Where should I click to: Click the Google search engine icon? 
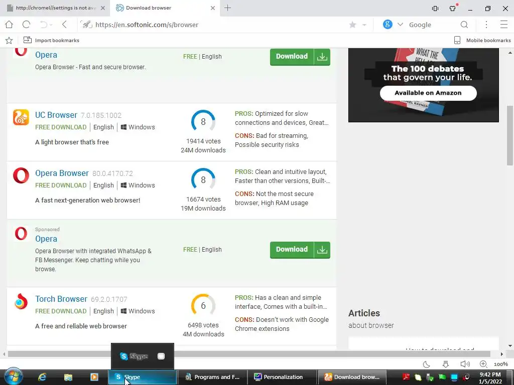[388, 24]
